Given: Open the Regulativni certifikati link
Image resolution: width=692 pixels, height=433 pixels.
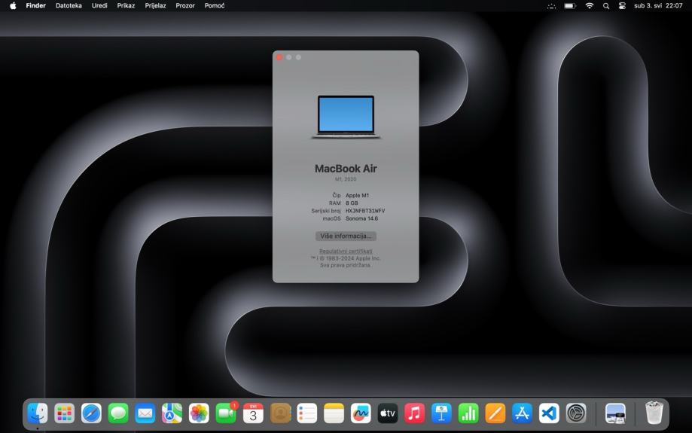Looking at the screenshot, I should point(346,251).
